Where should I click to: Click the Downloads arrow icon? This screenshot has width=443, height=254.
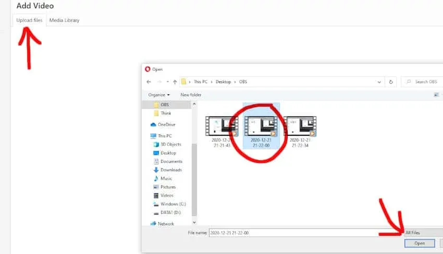pos(156,170)
